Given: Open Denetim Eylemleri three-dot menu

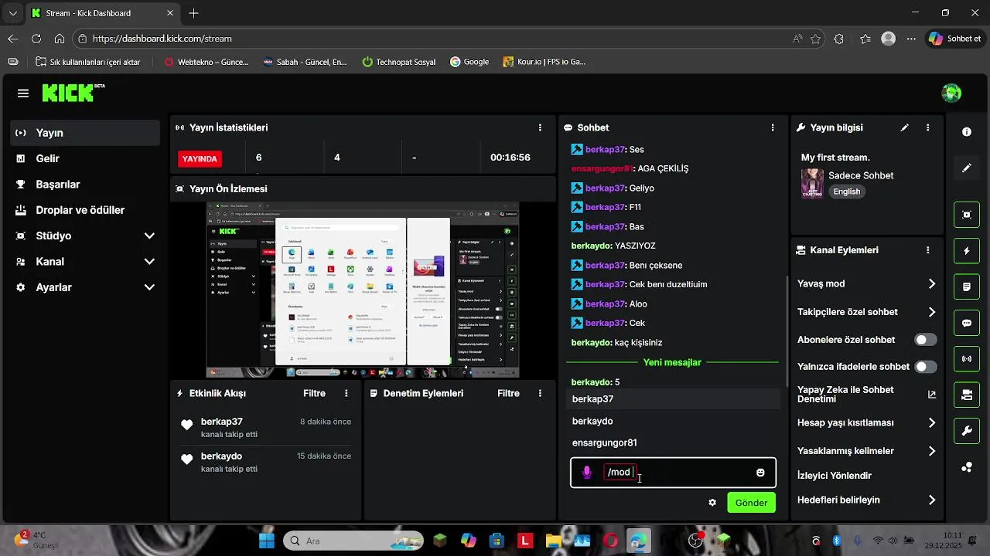Looking at the screenshot, I should click(540, 393).
